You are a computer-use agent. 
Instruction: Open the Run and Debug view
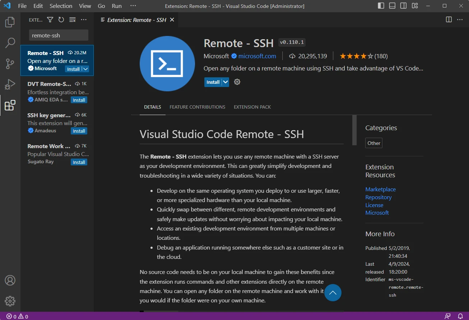(x=10, y=84)
